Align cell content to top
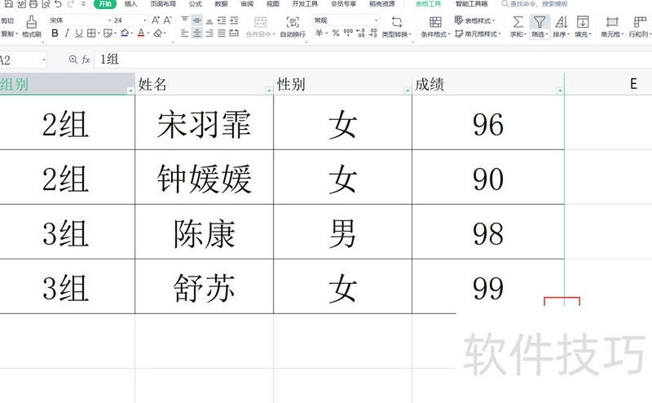 (185, 20)
